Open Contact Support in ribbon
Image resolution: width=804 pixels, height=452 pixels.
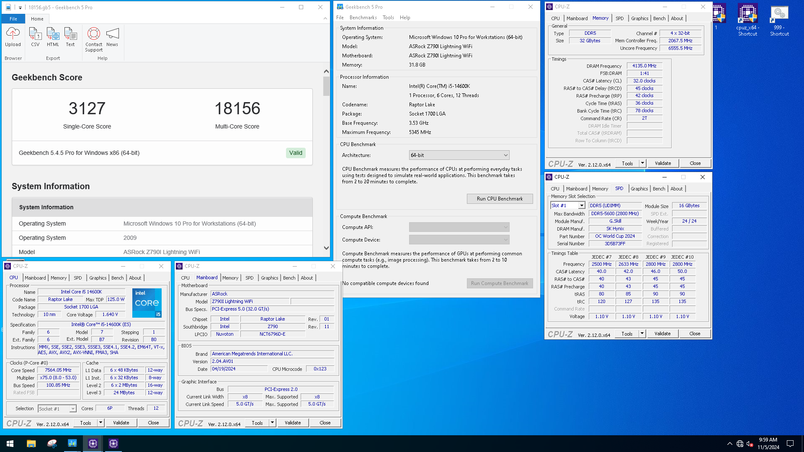pos(94,40)
